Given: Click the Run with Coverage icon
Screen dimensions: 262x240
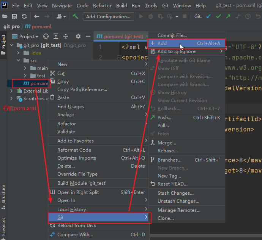Looking at the screenshot, I should click(x=160, y=16).
